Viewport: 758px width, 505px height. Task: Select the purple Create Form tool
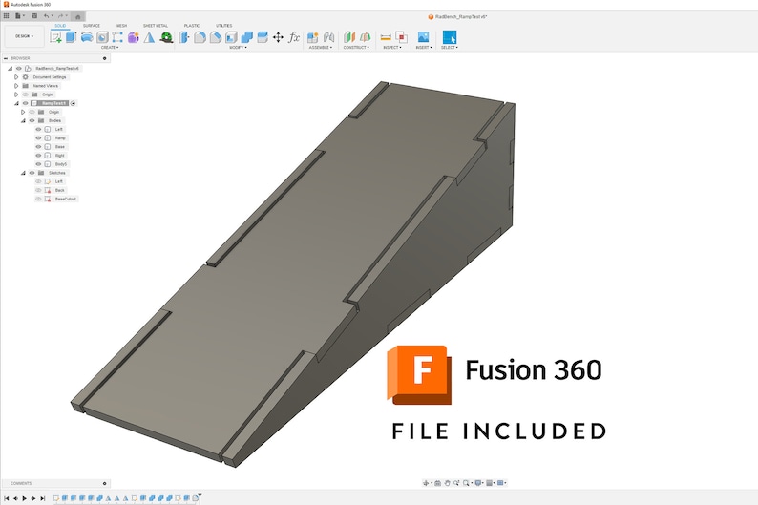(134, 37)
